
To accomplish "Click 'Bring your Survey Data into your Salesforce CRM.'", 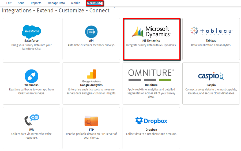I will point(31,47).
